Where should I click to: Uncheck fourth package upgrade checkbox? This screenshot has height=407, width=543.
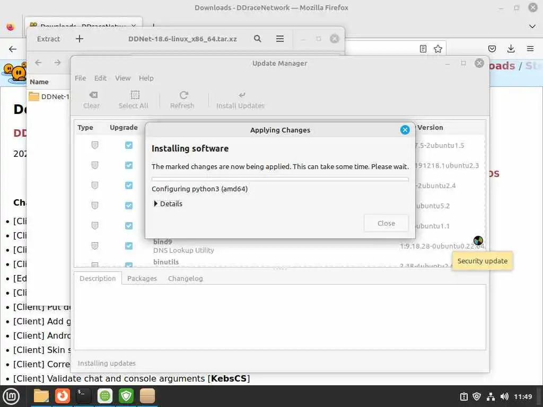click(x=129, y=206)
